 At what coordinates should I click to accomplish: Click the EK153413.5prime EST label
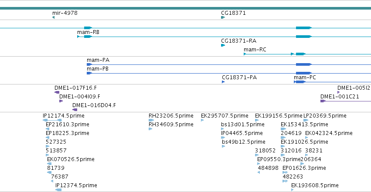(304, 125)
